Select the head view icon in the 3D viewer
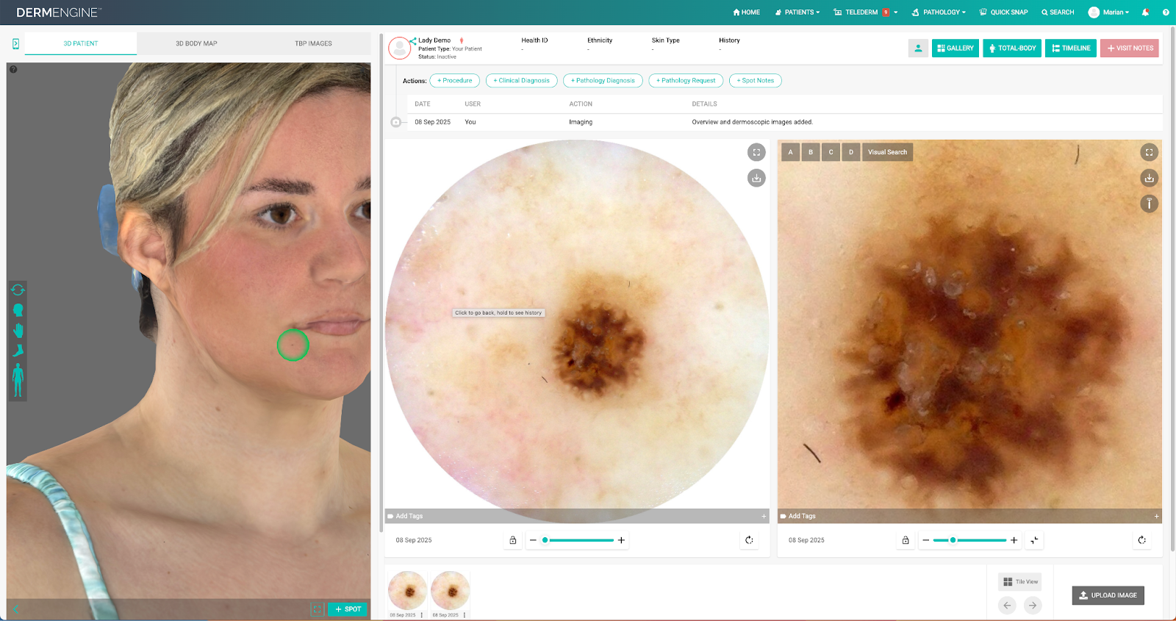 tap(18, 310)
